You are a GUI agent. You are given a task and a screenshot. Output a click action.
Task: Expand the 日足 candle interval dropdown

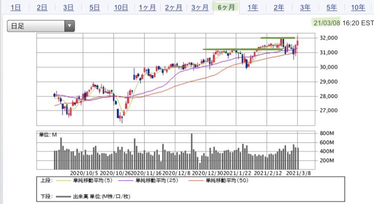(40, 26)
